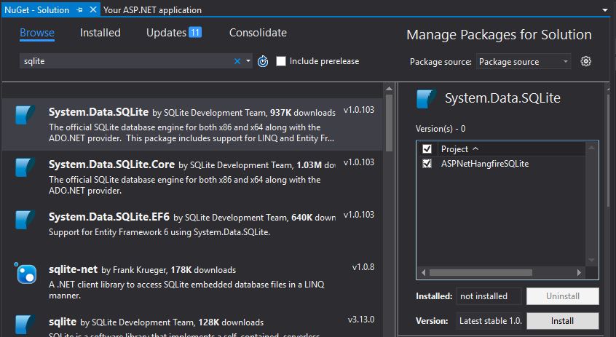Click the project list scroll-up arrow
Viewport: 616px width, 337px height.
(x=591, y=147)
